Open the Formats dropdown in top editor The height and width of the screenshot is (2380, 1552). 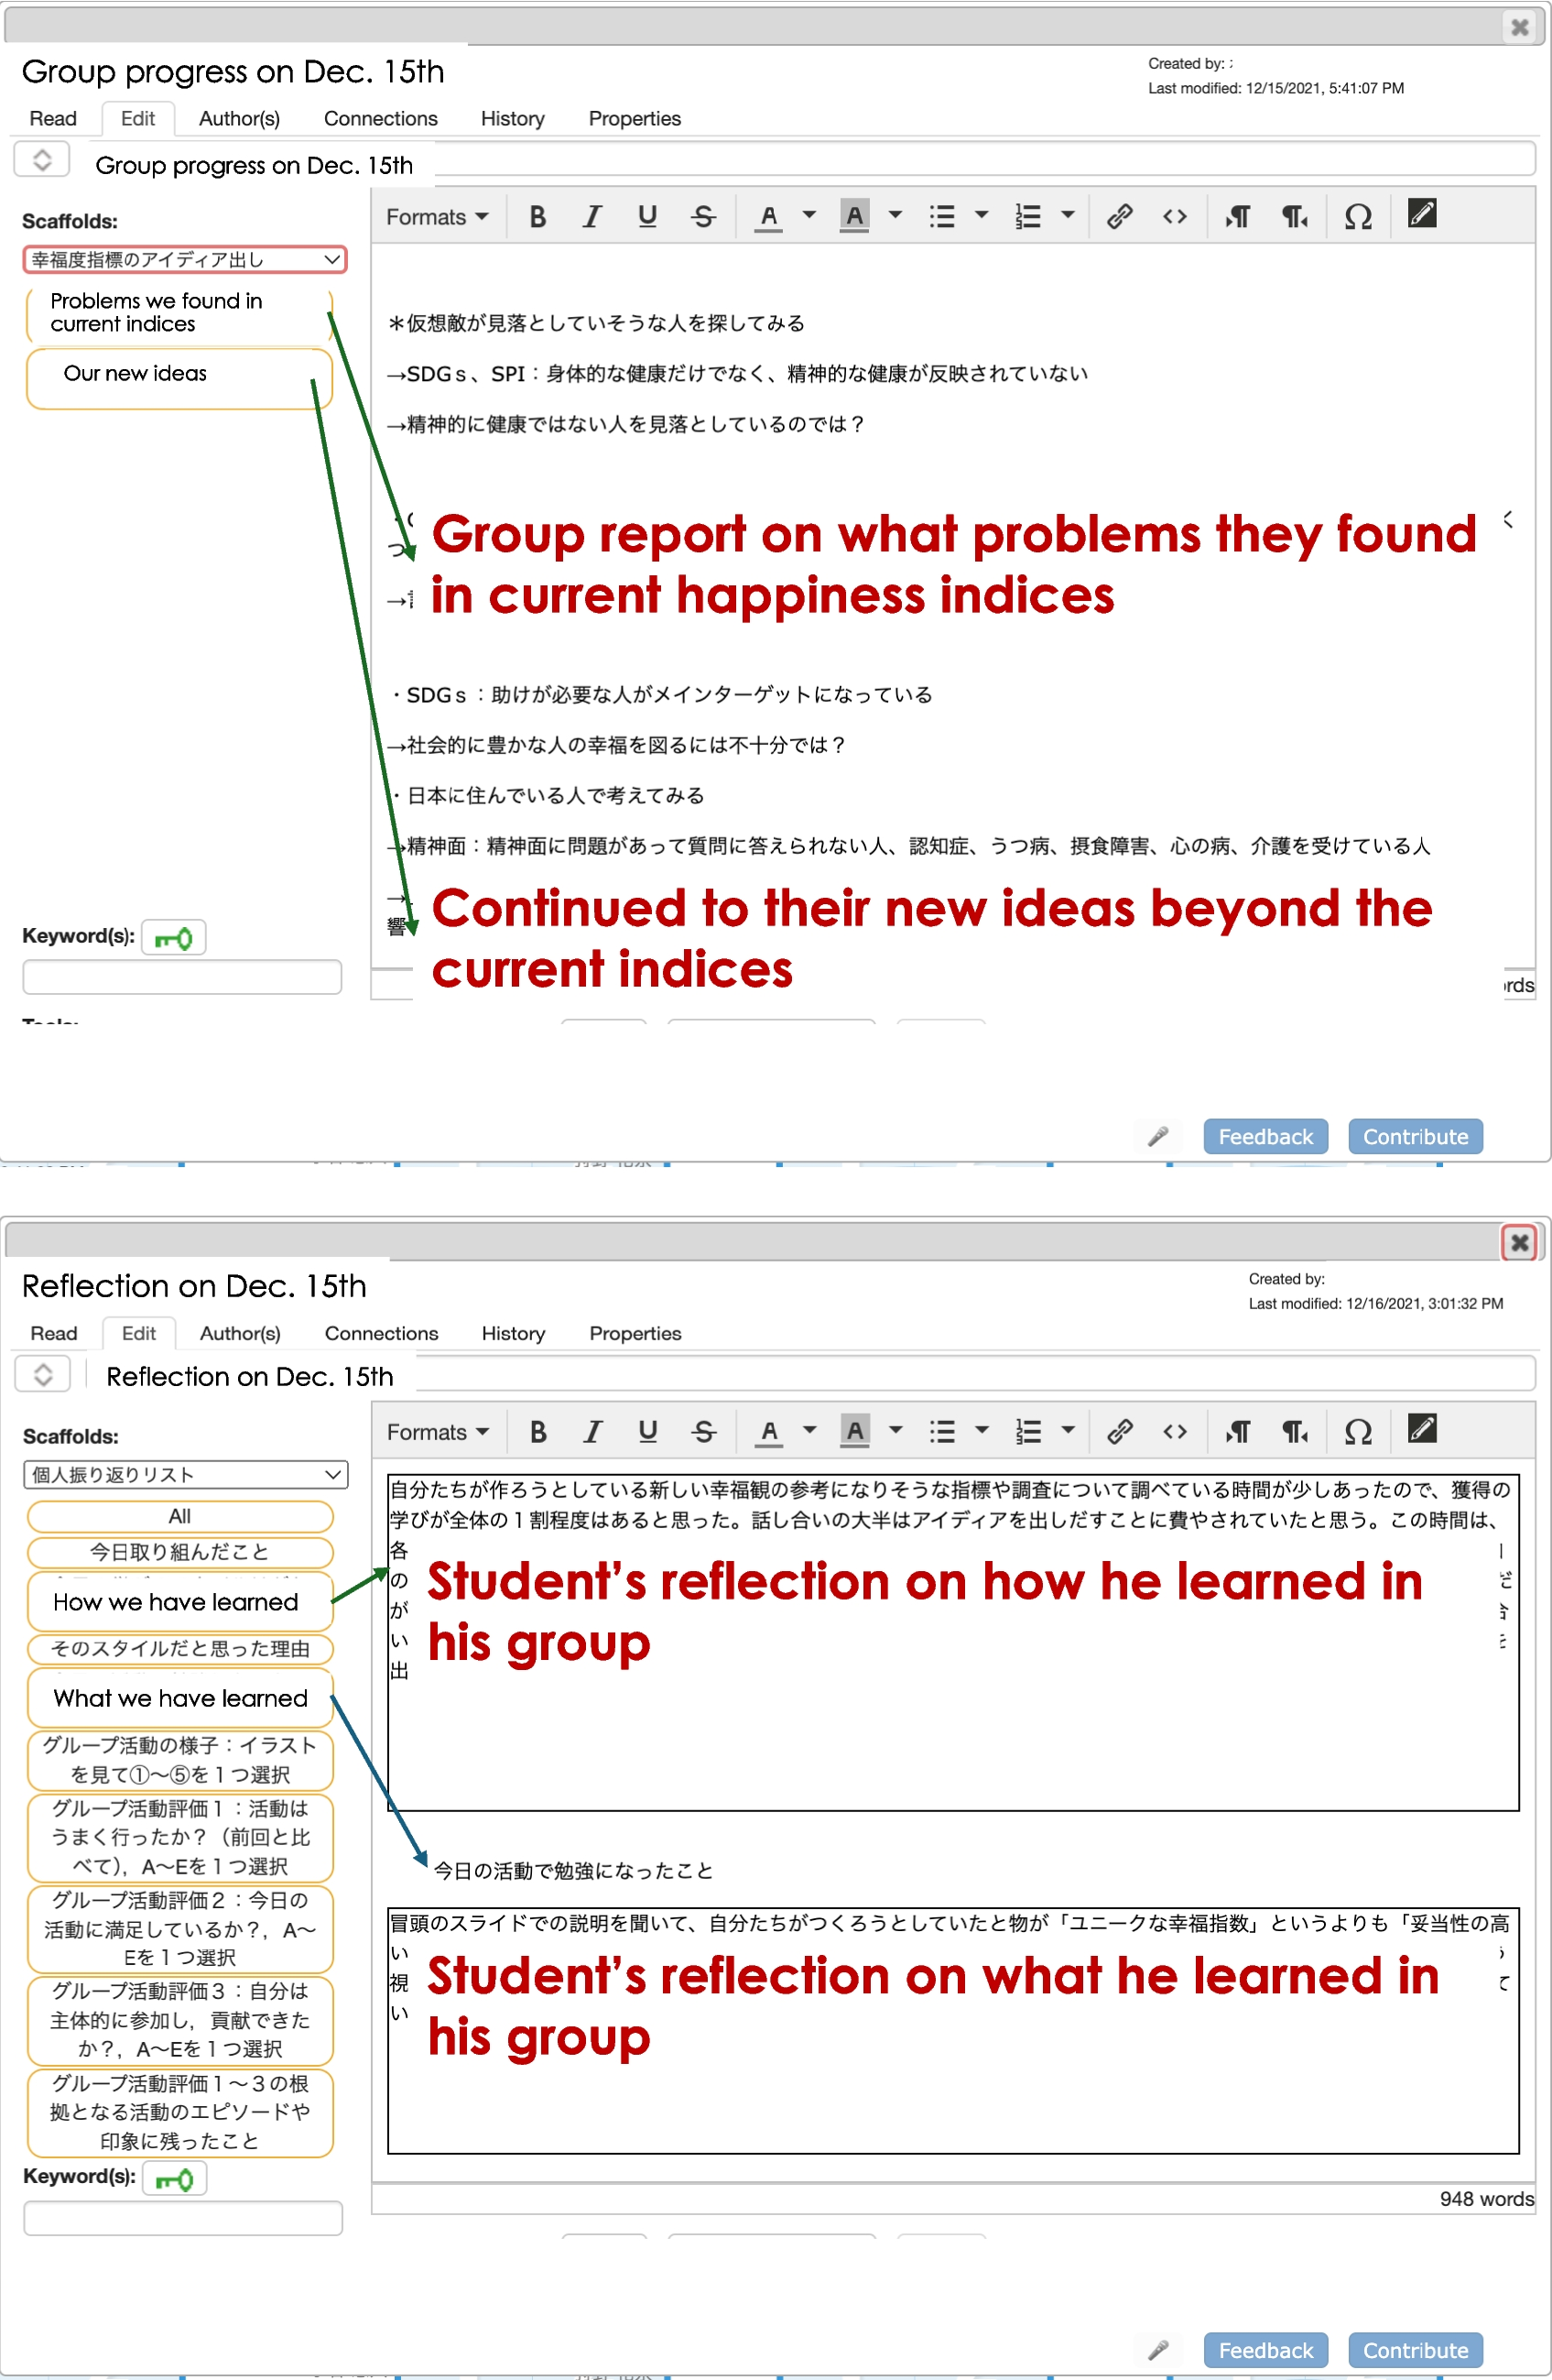point(437,216)
